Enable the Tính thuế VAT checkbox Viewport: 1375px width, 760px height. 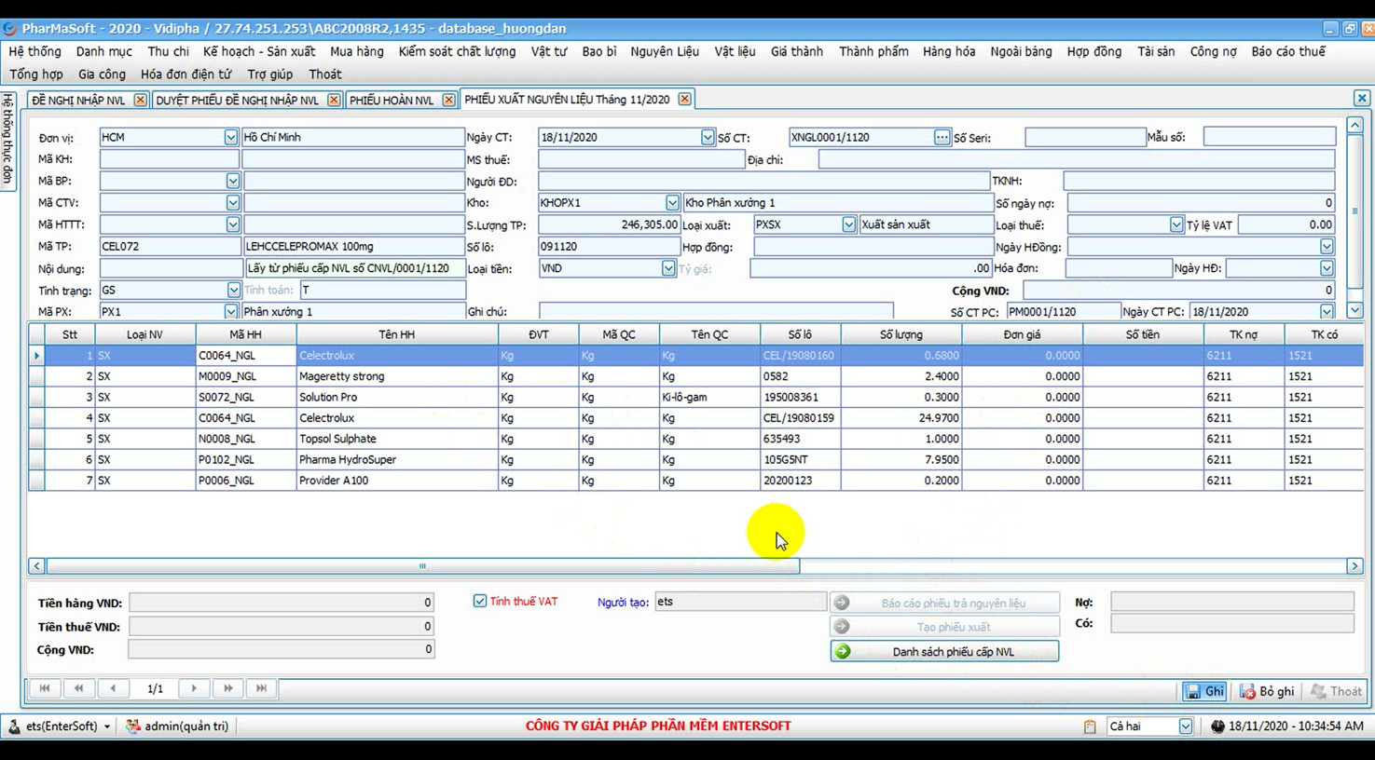pos(479,601)
